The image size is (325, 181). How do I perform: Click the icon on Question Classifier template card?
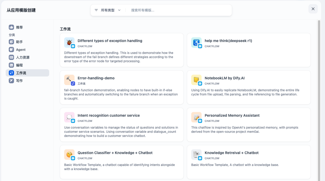click(x=69, y=154)
